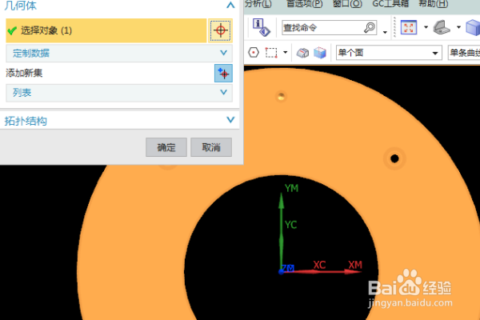
Task: Click the hexagon snap point icon
Action: (x=254, y=53)
